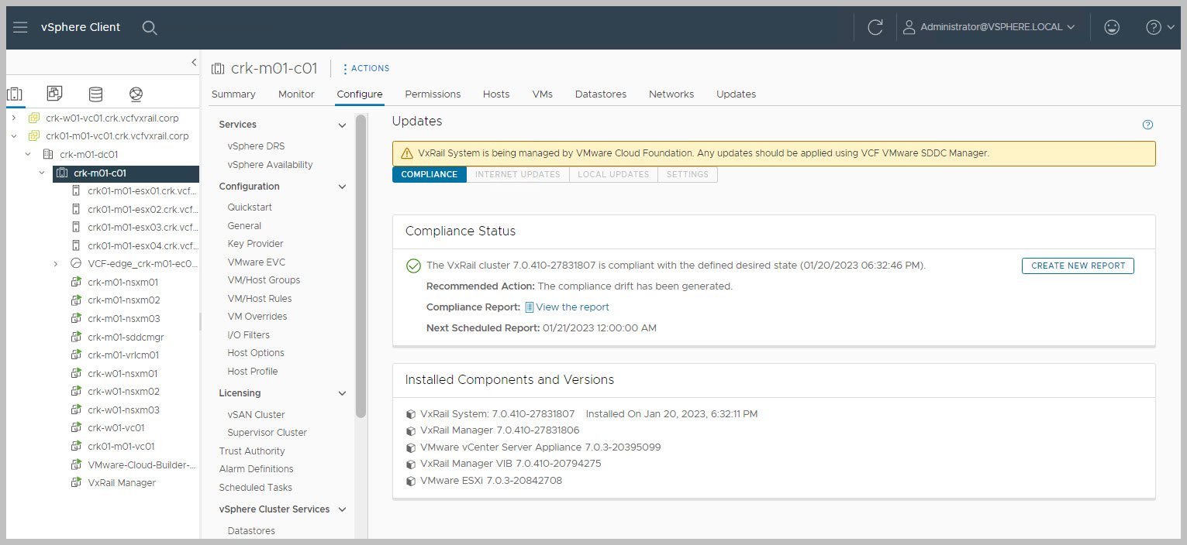Image resolution: width=1187 pixels, height=545 pixels.
Task: Collapse the crk-m01-dc01 datacenter node
Action: point(28,154)
